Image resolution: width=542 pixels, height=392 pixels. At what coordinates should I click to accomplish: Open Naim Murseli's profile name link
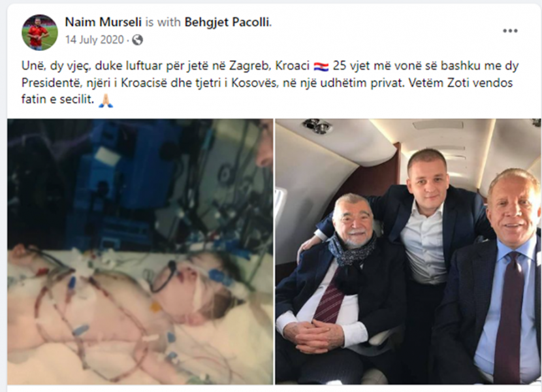coord(103,22)
